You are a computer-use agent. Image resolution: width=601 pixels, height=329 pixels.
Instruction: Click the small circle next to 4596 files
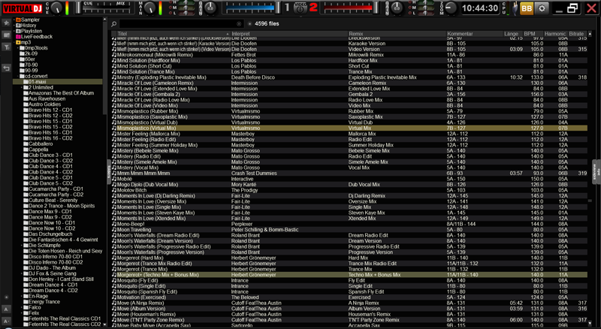(x=250, y=24)
